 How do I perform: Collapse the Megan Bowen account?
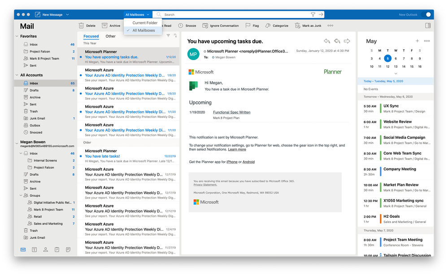pyautogui.click(x=17, y=143)
